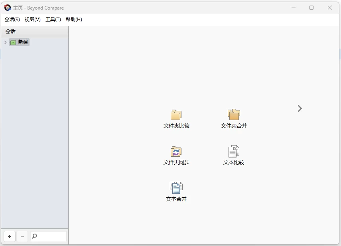Click the green 新建 folder icon in tree
Image resolution: width=341 pixels, height=246 pixels.
pyautogui.click(x=13, y=42)
